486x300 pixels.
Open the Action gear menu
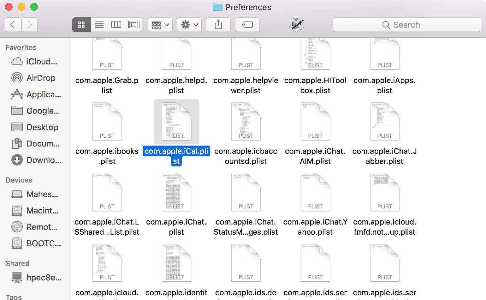189,25
